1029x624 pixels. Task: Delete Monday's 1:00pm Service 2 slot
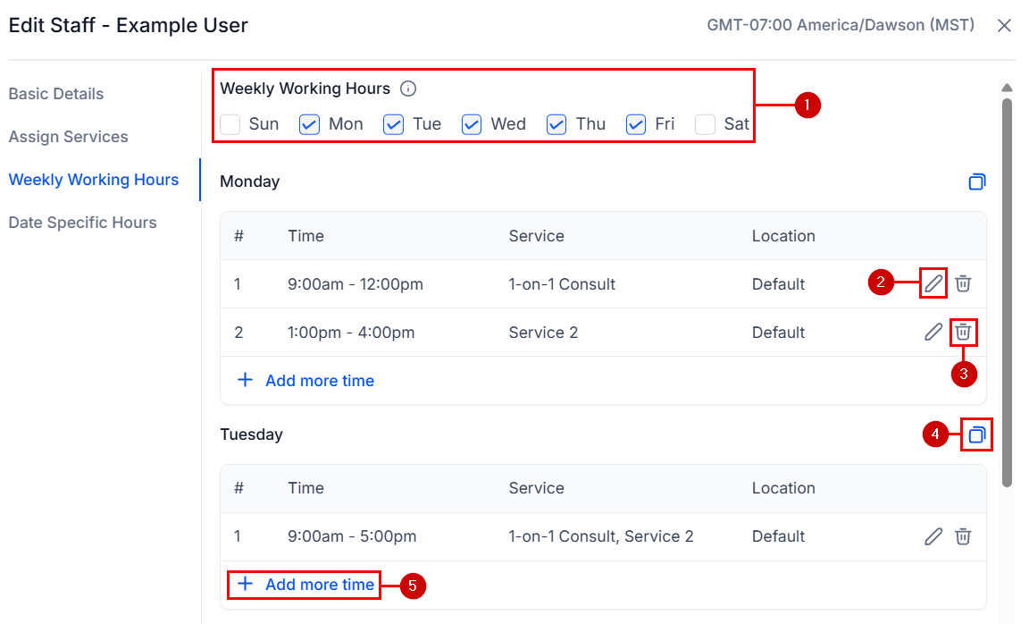tap(963, 332)
